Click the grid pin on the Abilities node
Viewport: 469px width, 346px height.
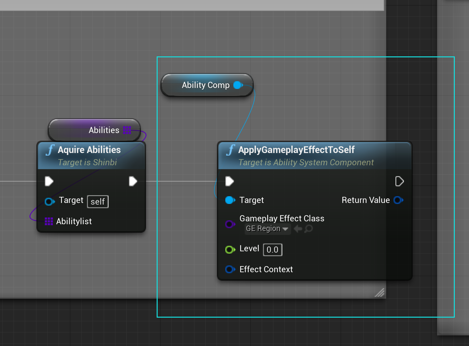click(127, 130)
